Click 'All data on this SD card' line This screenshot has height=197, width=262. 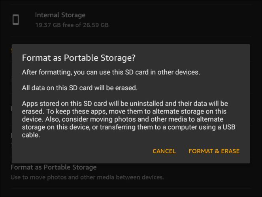79,87
